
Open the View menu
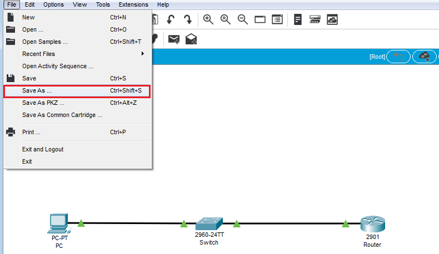click(x=80, y=4)
